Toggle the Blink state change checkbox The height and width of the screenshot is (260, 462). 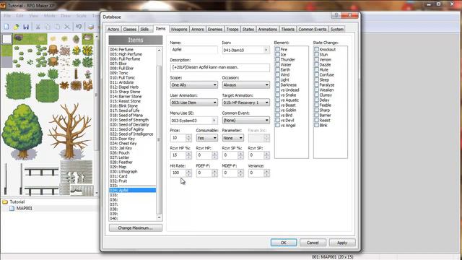[316, 125]
